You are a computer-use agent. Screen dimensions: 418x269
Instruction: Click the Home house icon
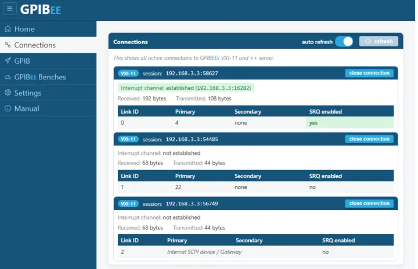[8, 29]
